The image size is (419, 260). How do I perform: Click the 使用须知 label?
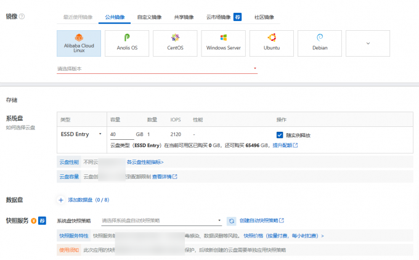(x=69, y=250)
